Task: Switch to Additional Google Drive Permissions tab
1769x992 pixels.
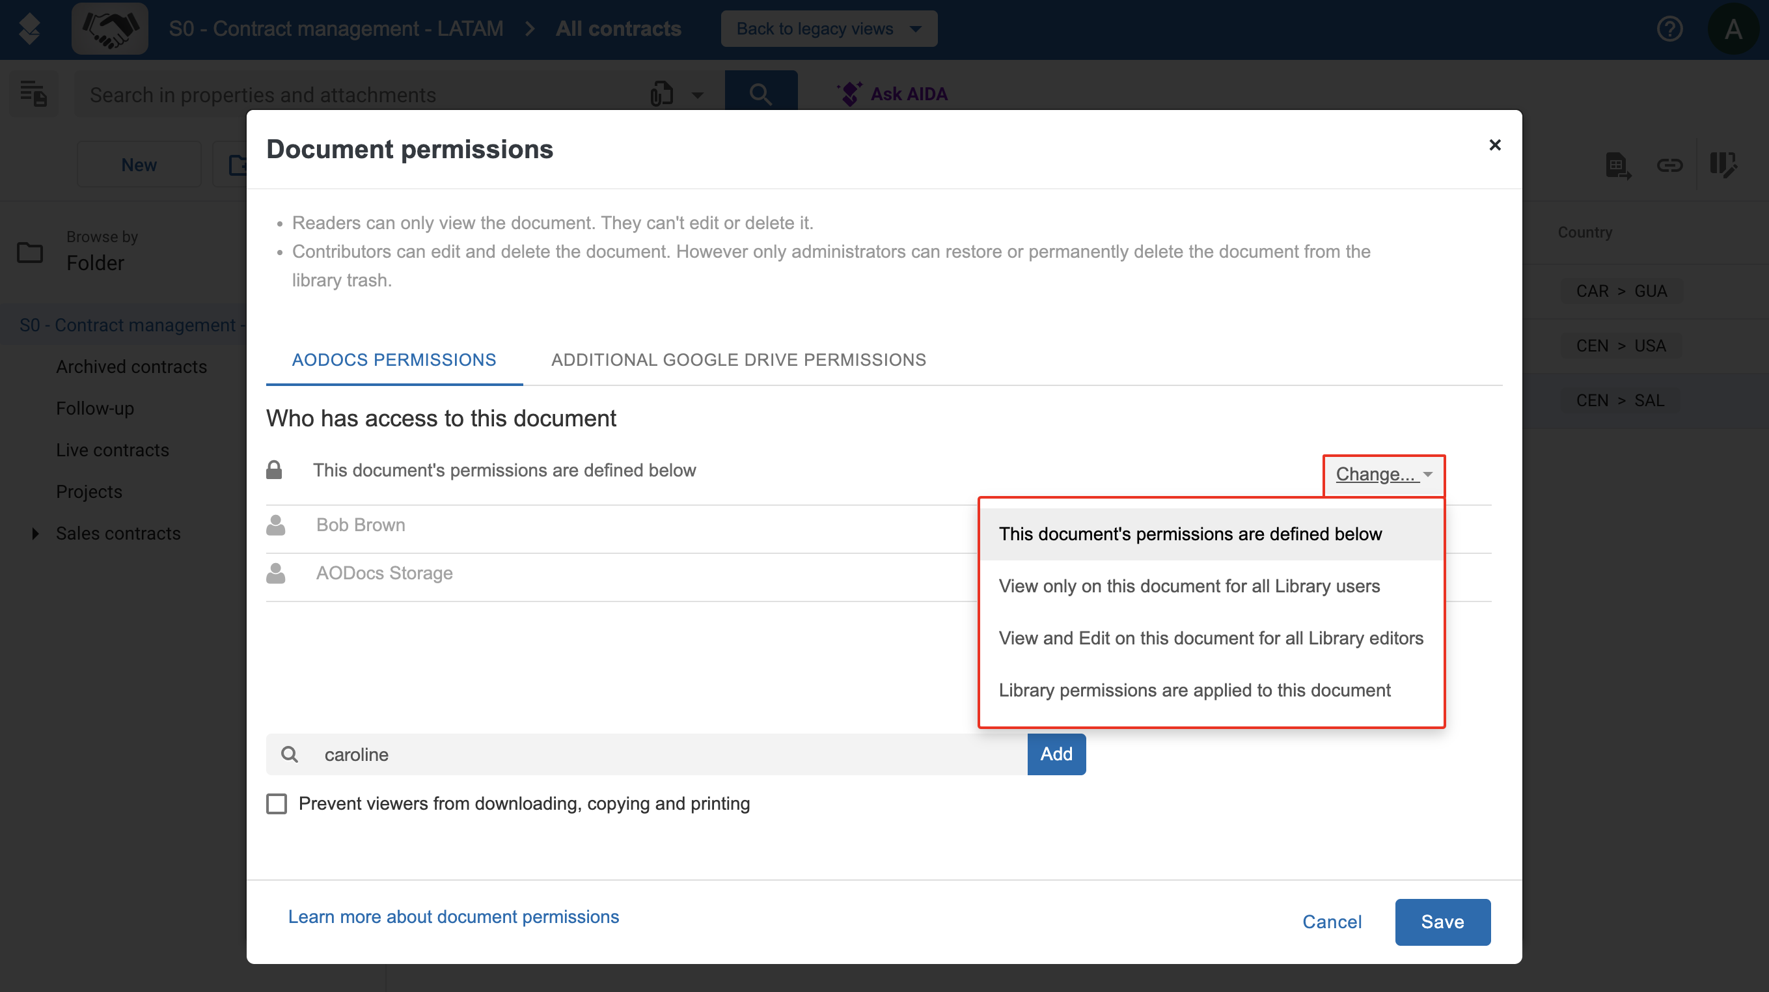Action: (738, 360)
